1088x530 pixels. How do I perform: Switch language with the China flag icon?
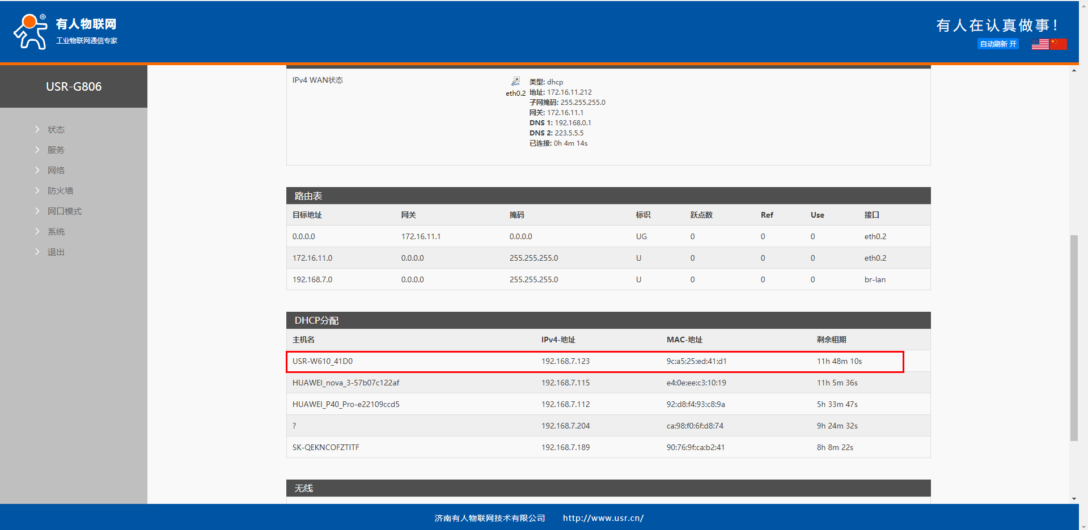tap(1058, 44)
